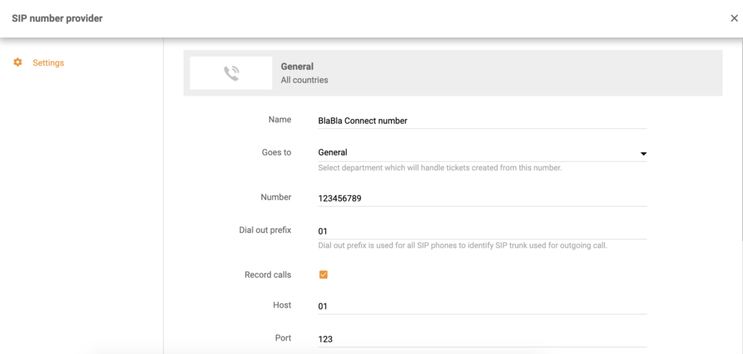Click the Record calls label
Image resolution: width=743 pixels, height=354 pixels.
click(x=268, y=275)
